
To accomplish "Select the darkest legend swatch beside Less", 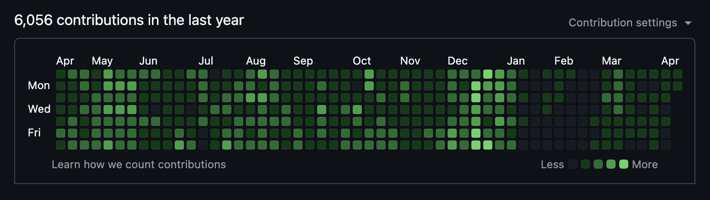I will click(x=573, y=165).
